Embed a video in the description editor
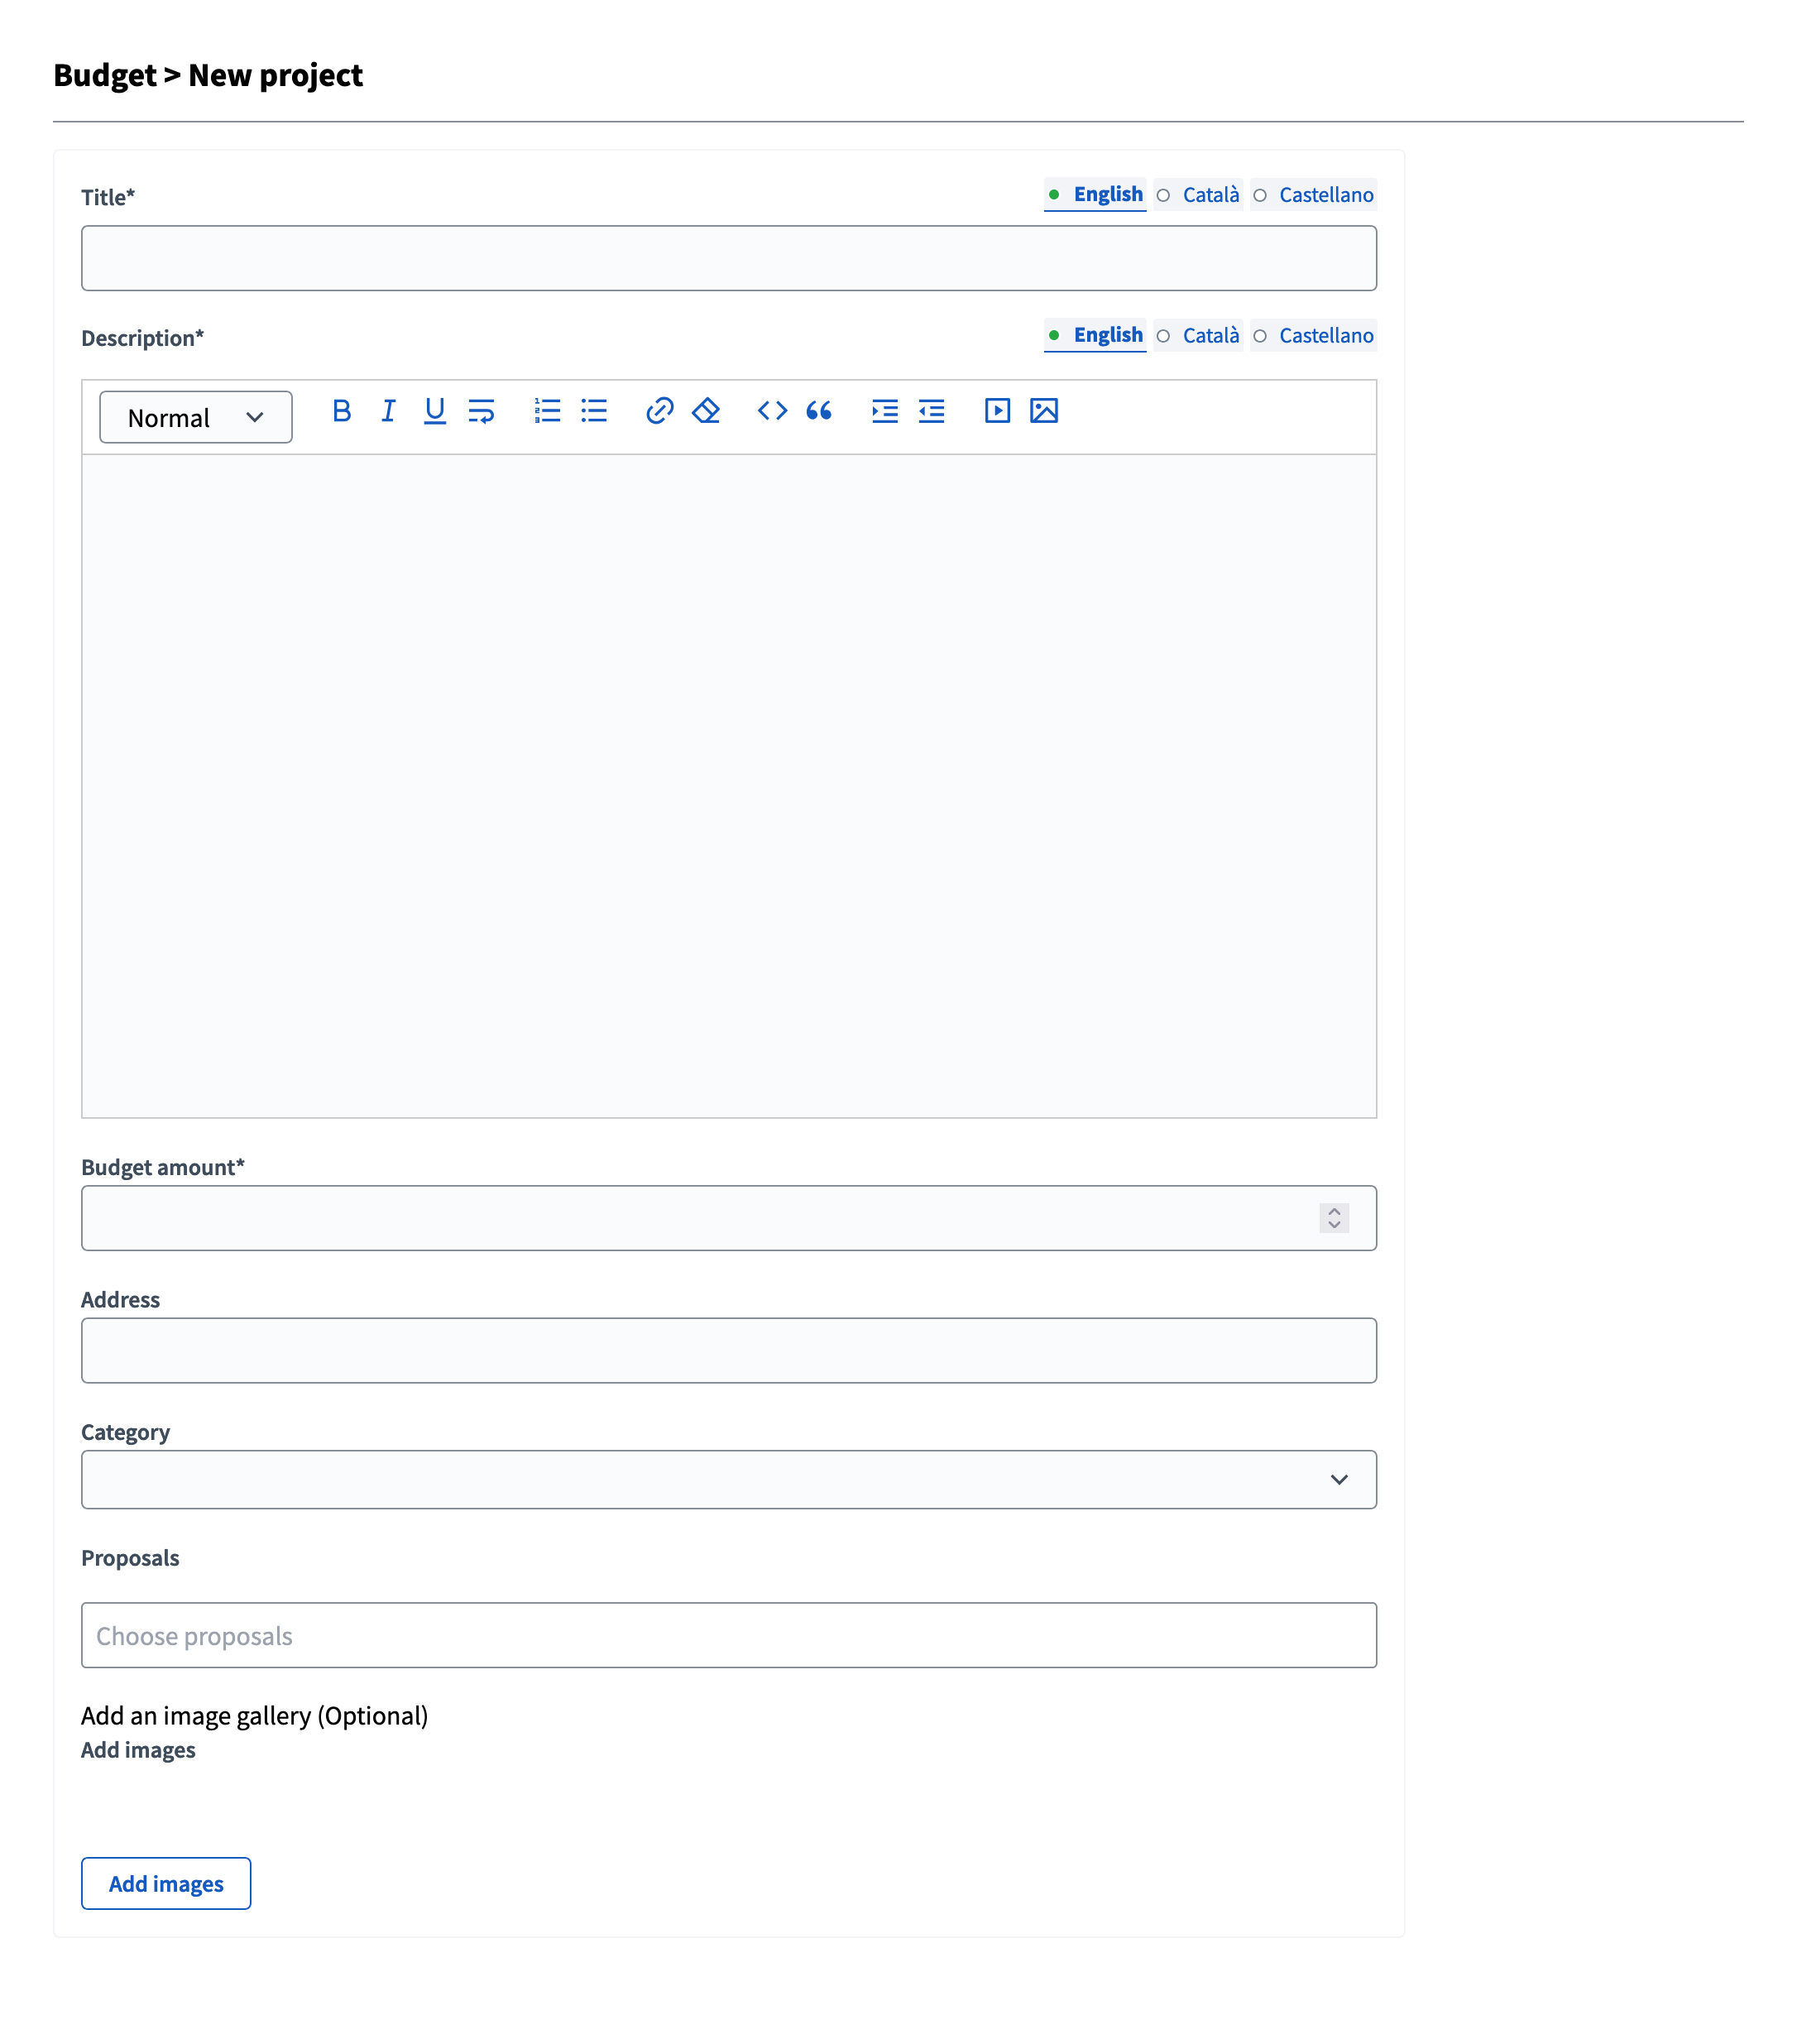 pyautogui.click(x=996, y=411)
